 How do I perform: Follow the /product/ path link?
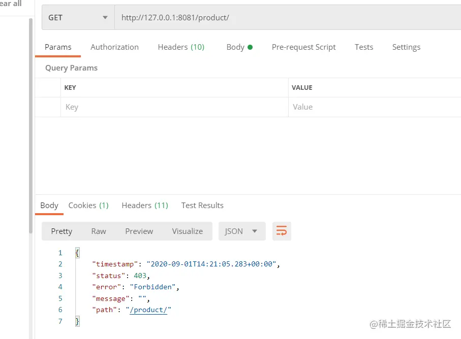click(148, 310)
